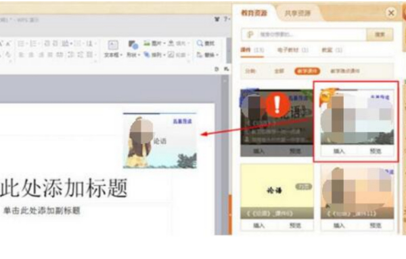This screenshot has width=406, height=259.
Task: Expand the 文本框 dropdown arrow
Action: [121, 55]
